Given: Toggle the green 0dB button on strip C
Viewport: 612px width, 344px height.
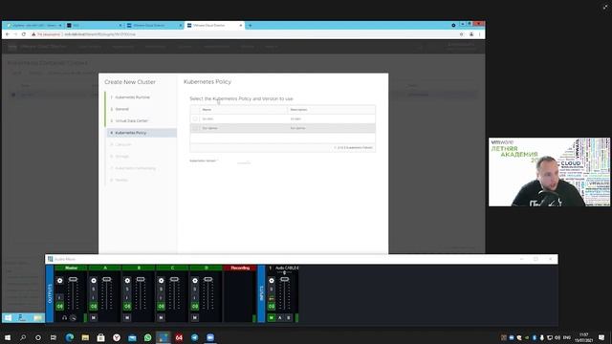Looking at the screenshot, I should 162,307.
